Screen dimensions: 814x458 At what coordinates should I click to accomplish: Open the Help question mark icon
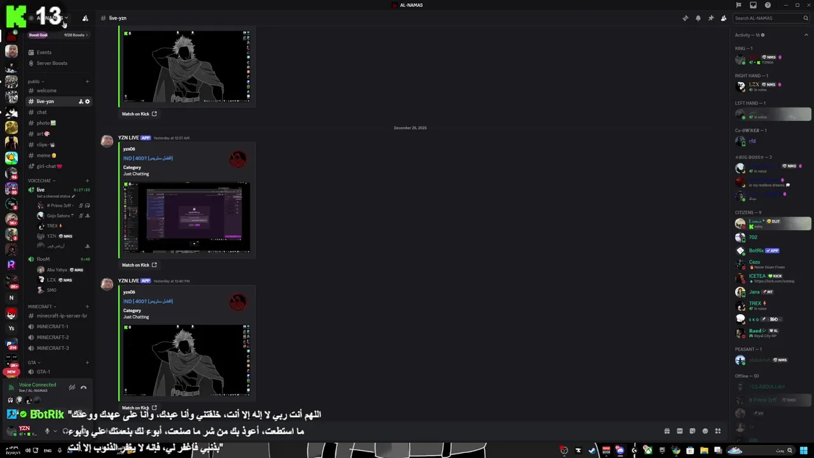coord(768,5)
